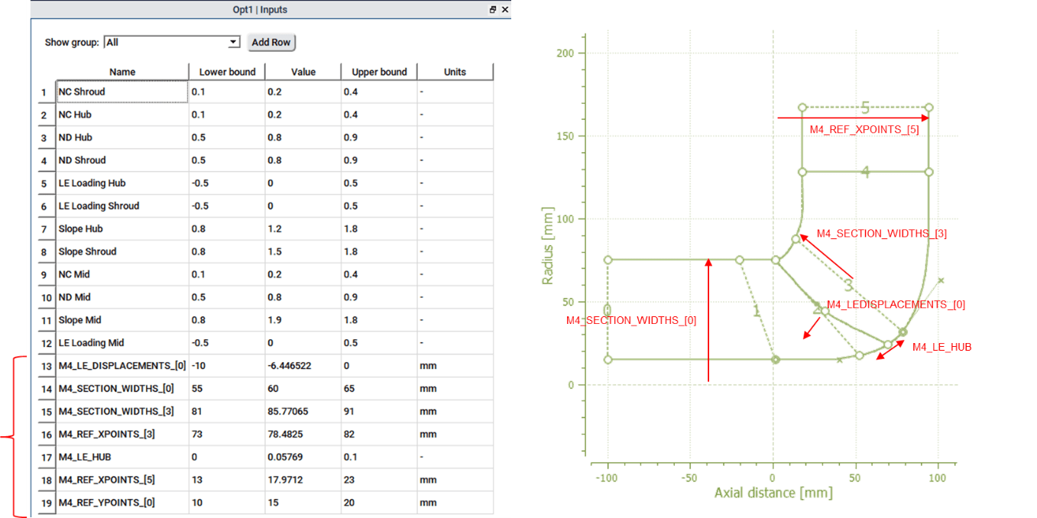Click lower bound 55 in row 14
The image size is (1037, 518).
(x=226, y=389)
